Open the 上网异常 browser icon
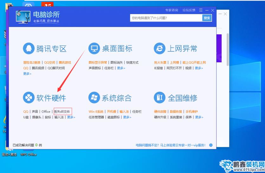This screenshot has height=173, width=265. click(159, 49)
